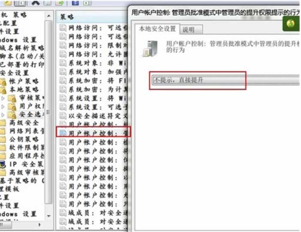Click the export list toolbar icon with green arrow
Viewport: 301px width, 232px height.
pyautogui.click(x=59, y=3)
